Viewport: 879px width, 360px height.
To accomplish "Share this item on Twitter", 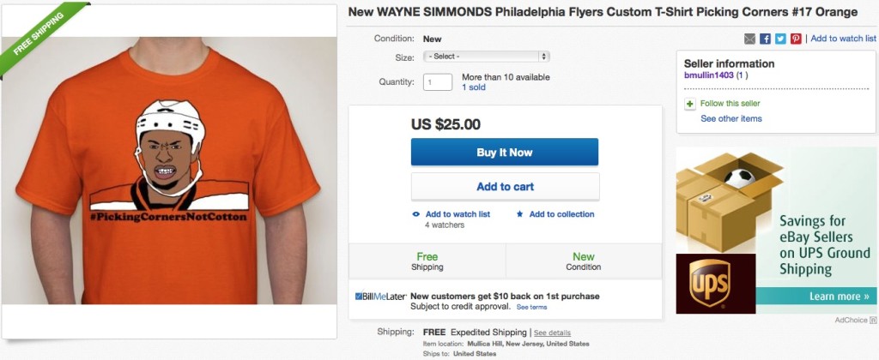I will tap(780, 39).
